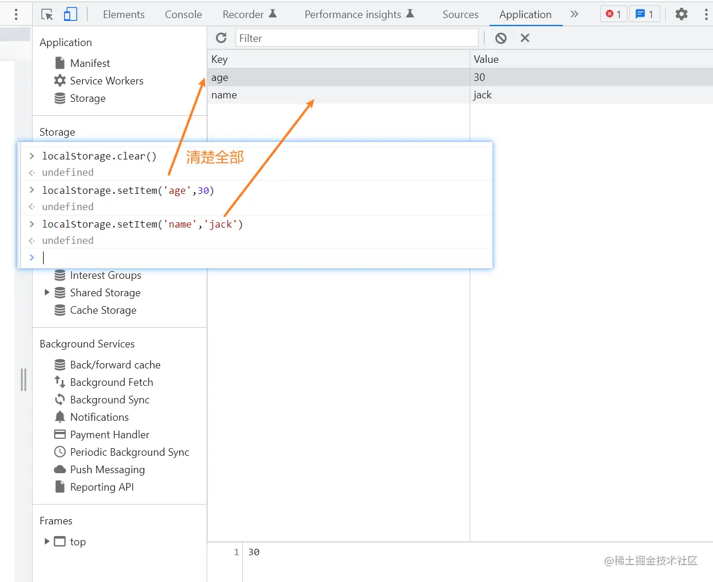Viewport: 713px width, 582px height.
Task: Select the value '30' cell
Action: (x=591, y=77)
